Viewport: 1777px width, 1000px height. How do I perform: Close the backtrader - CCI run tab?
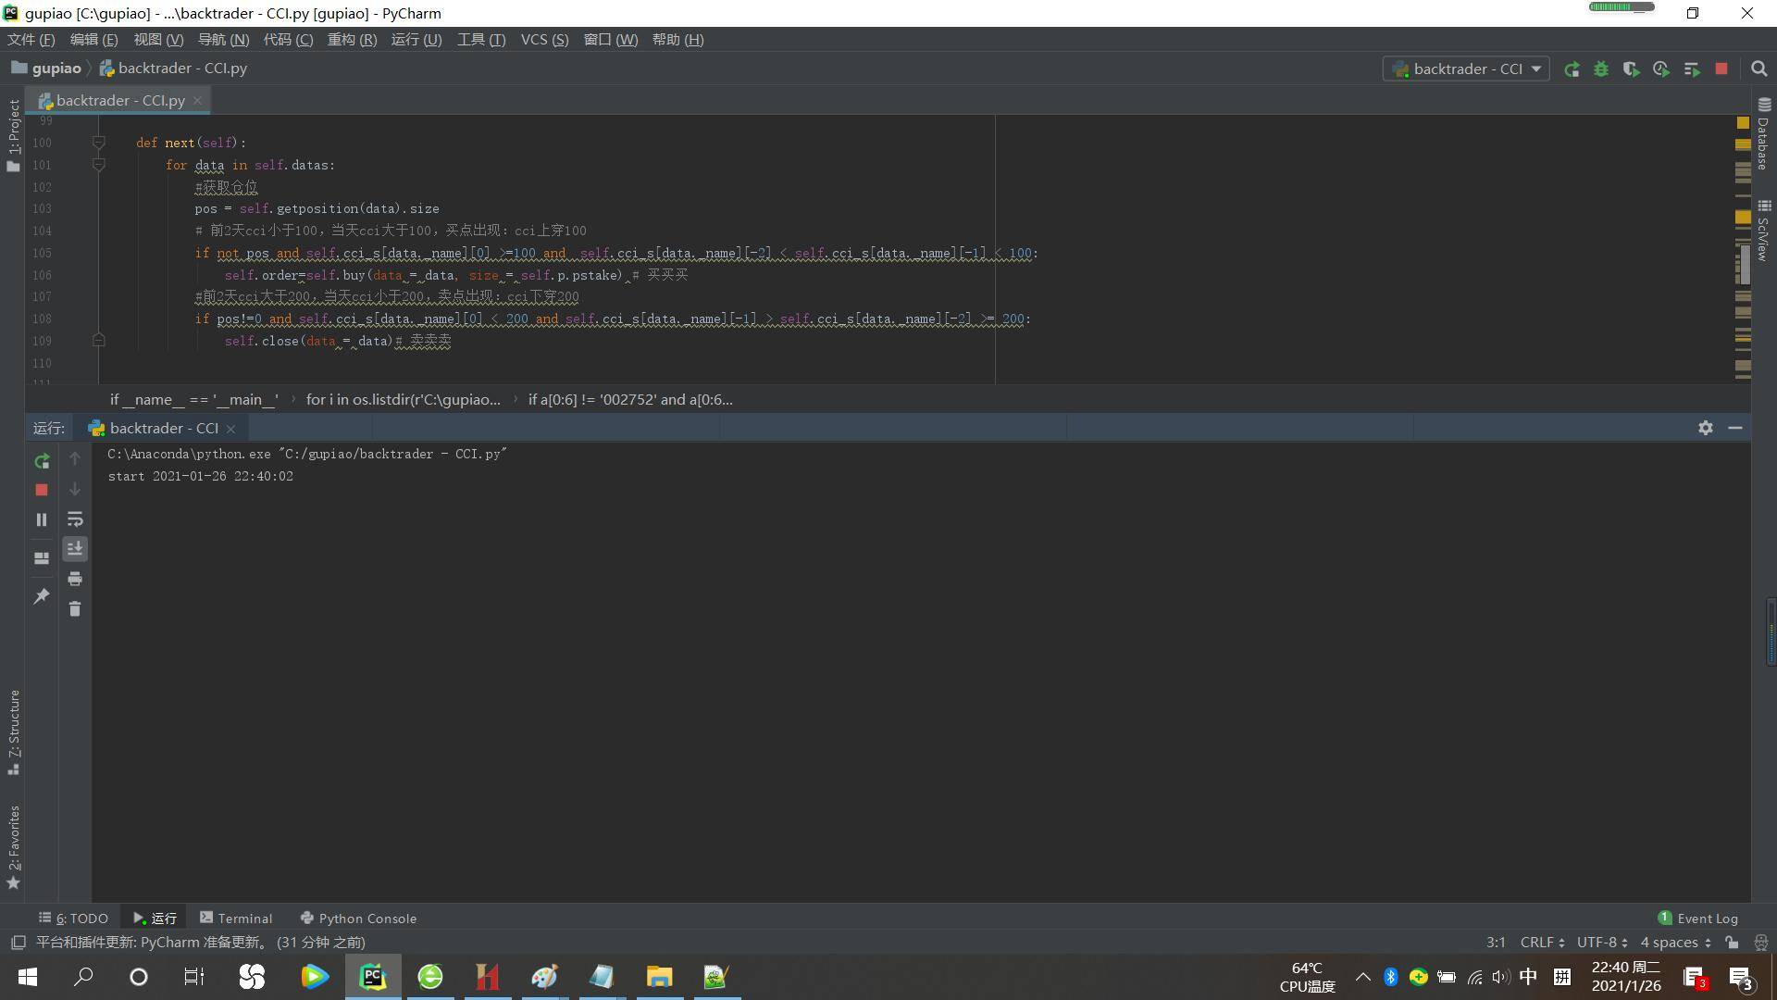point(230,429)
